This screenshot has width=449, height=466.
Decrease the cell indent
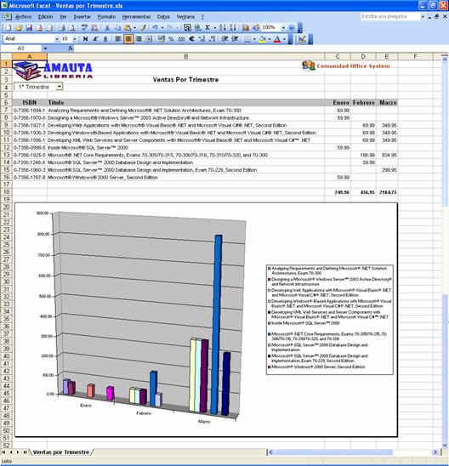pos(224,39)
